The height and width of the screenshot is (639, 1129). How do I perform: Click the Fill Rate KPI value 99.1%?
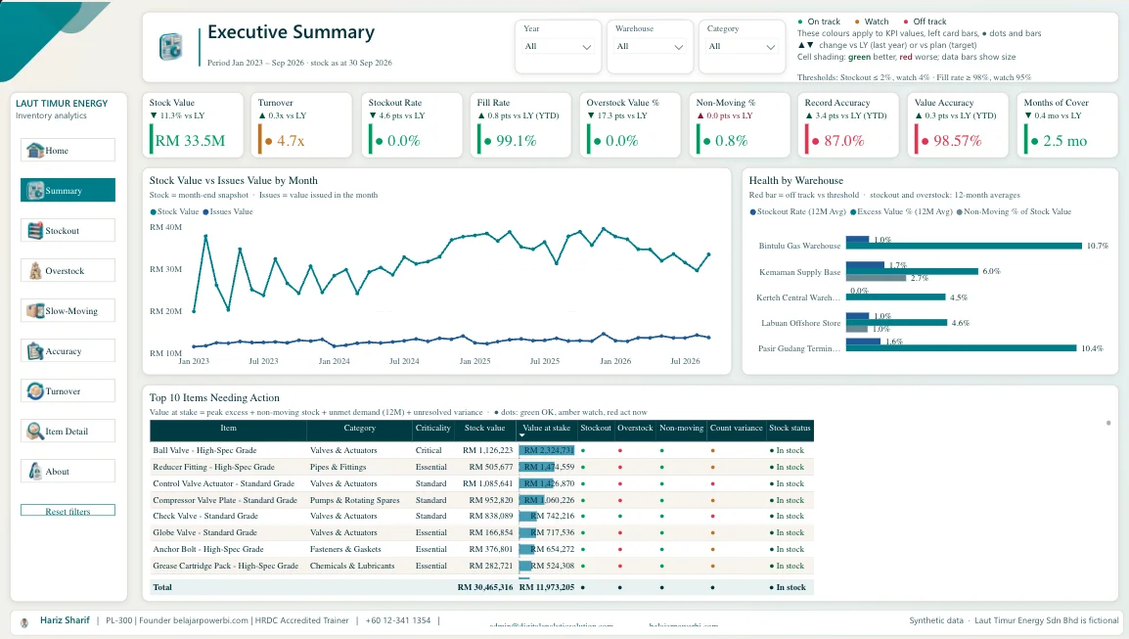517,141
